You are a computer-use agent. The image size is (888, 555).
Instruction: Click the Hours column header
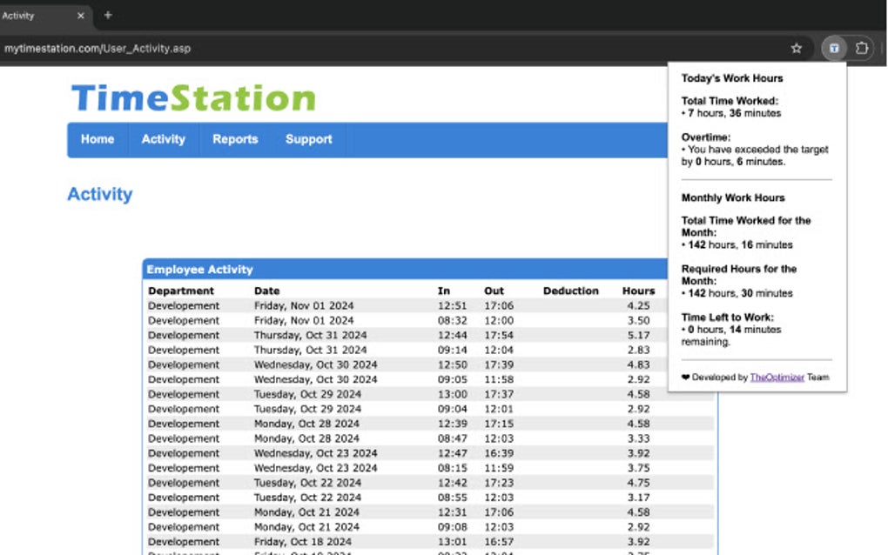pos(638,291)
